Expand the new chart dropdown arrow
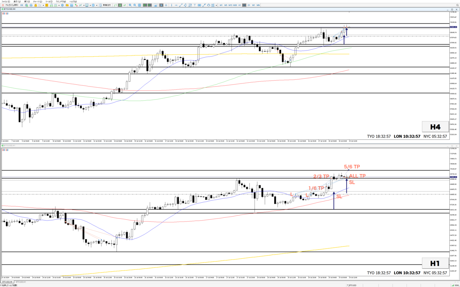Viewport: 460px width, 287px height. pos(43,5)
